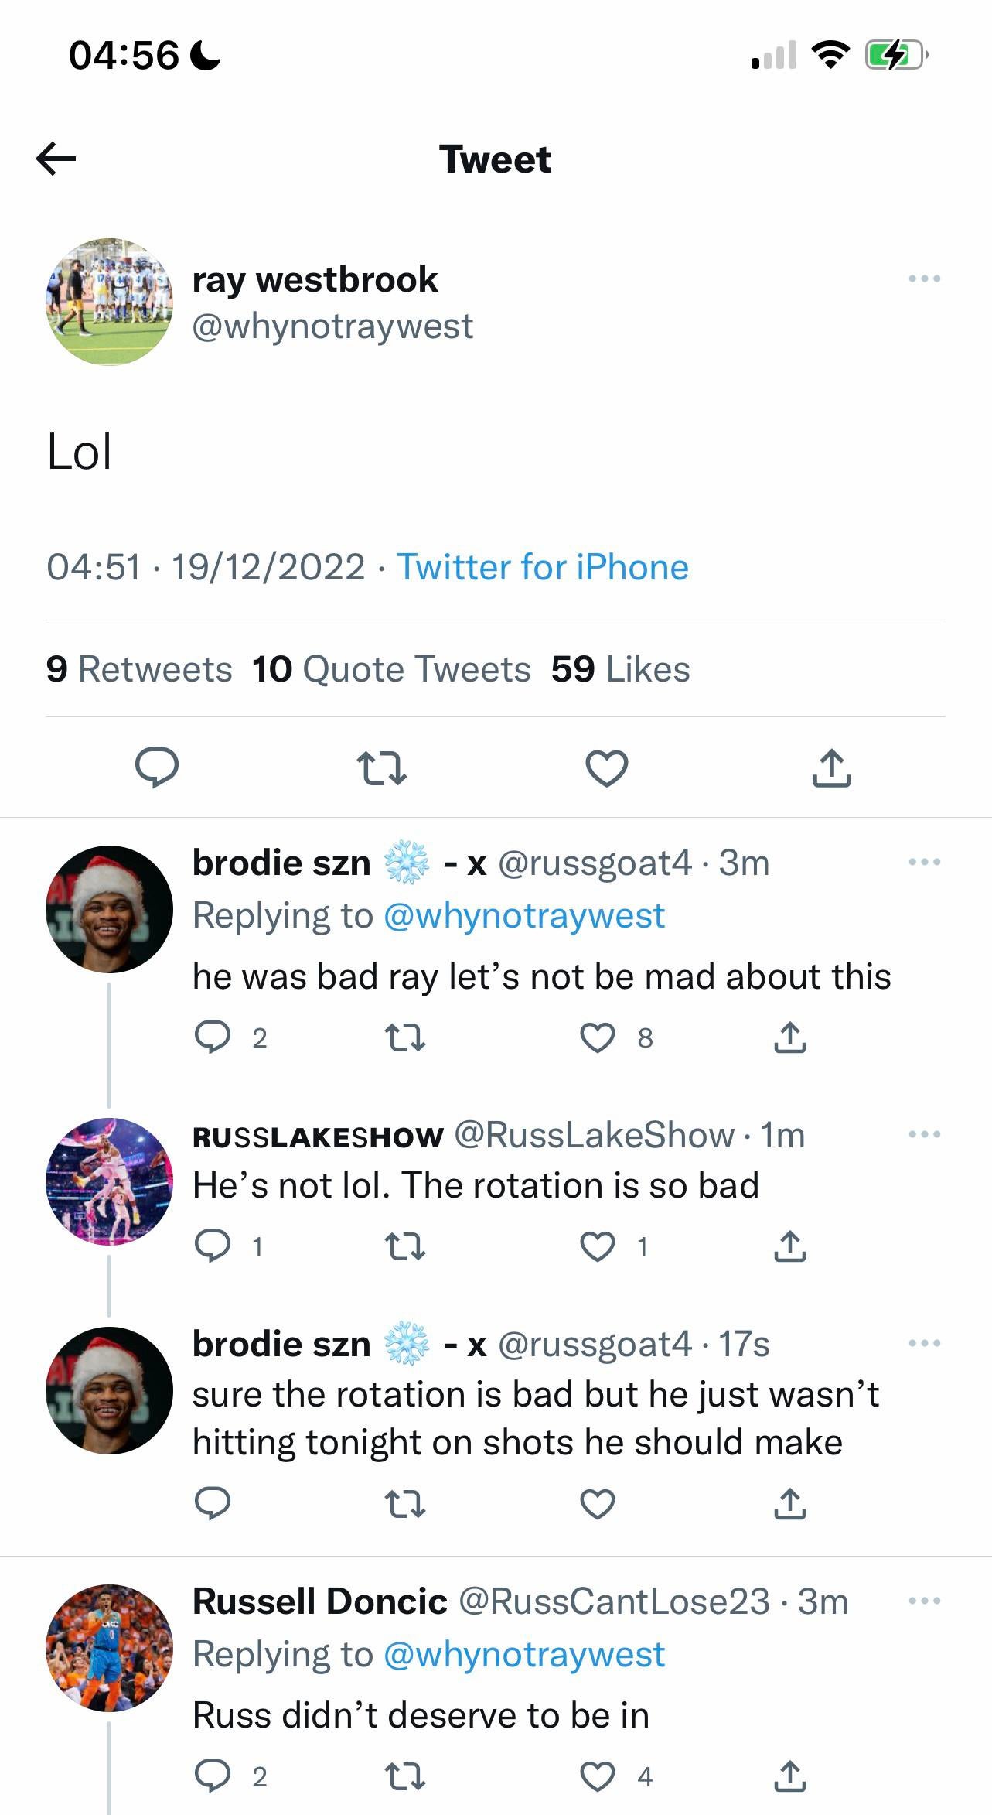Tap the back arrow icon
This screenshot has height=1815, width=992.
click(x=56, y=159)
